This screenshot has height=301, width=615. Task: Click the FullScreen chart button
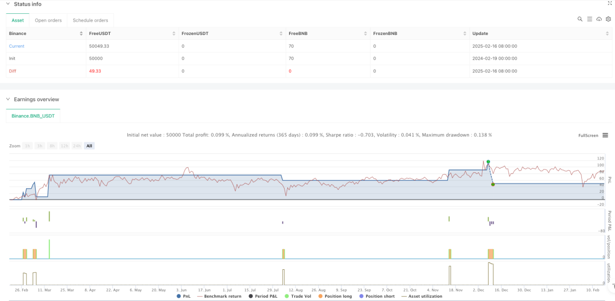click(x=588, y=135)
